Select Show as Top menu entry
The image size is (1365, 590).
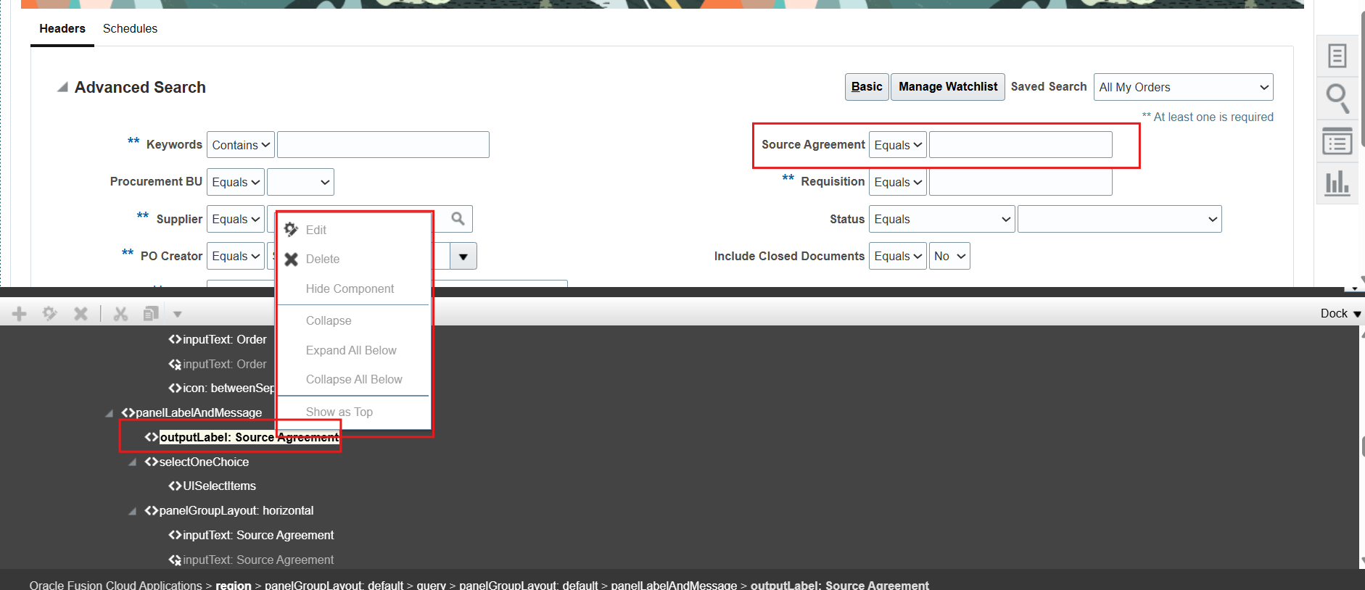[x=339, y=412]
